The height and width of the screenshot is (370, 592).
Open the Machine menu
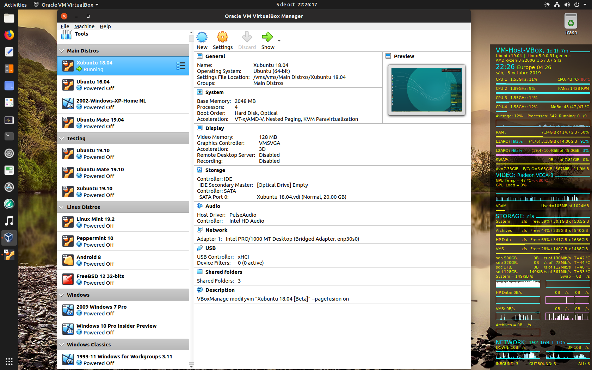pos(84,26)
